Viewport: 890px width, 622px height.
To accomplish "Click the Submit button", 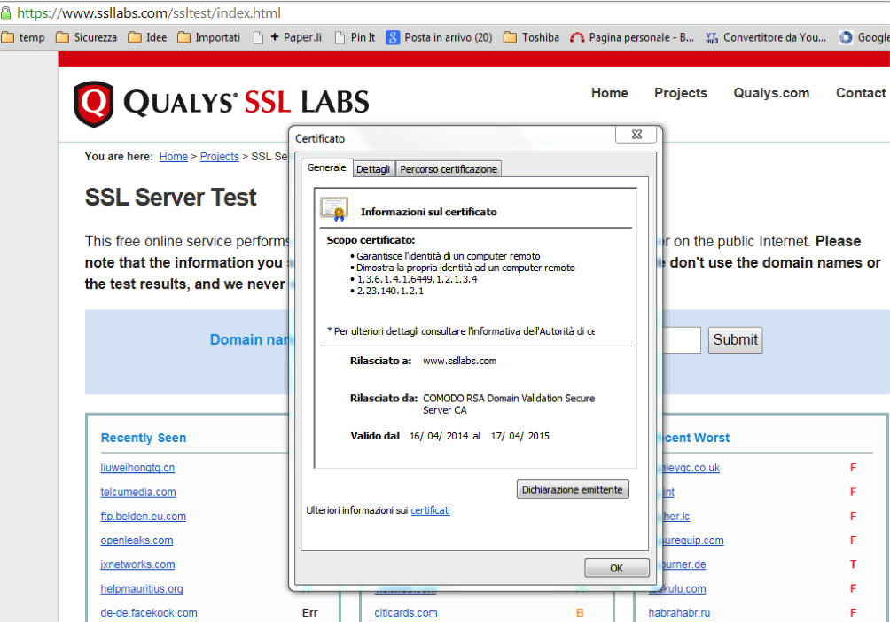I will point(735,340).
